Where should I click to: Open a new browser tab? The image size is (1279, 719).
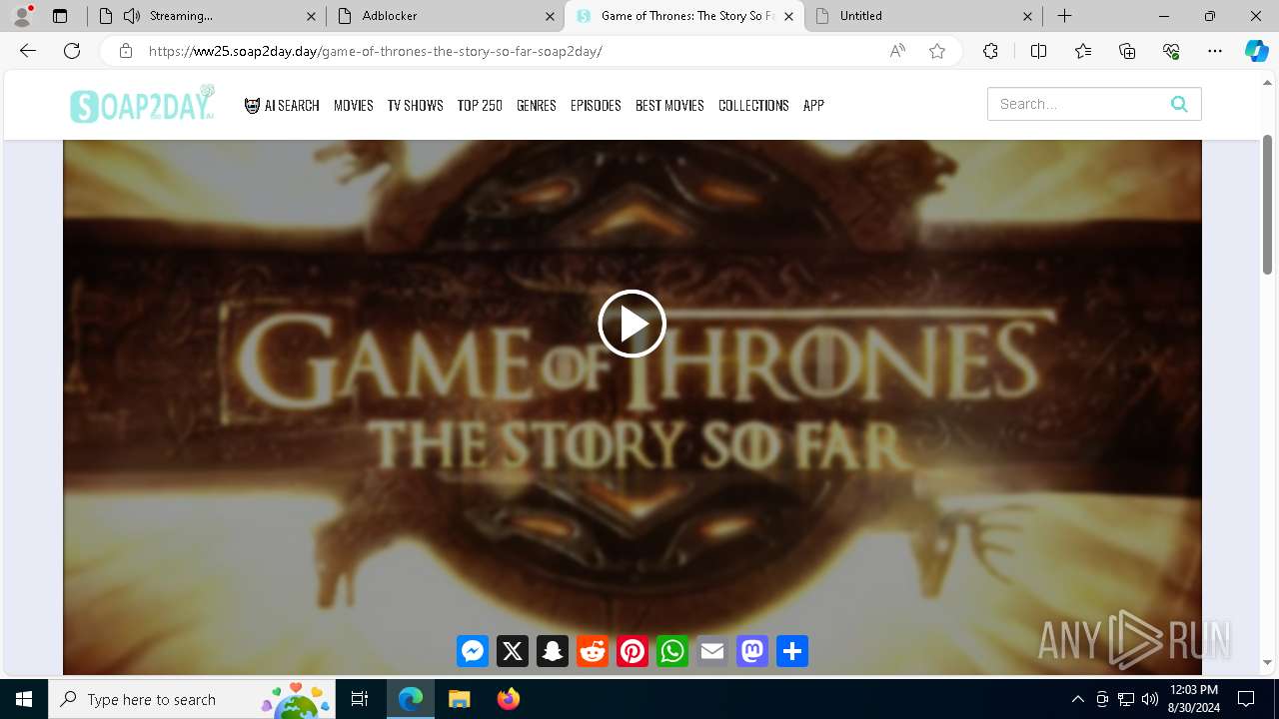pyautogui.click(x=1065, y=16)
